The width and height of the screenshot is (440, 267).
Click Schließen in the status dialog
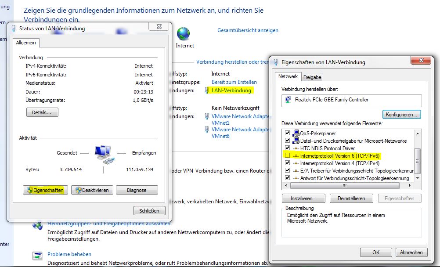pyautogui.click(x=149, y=210)
